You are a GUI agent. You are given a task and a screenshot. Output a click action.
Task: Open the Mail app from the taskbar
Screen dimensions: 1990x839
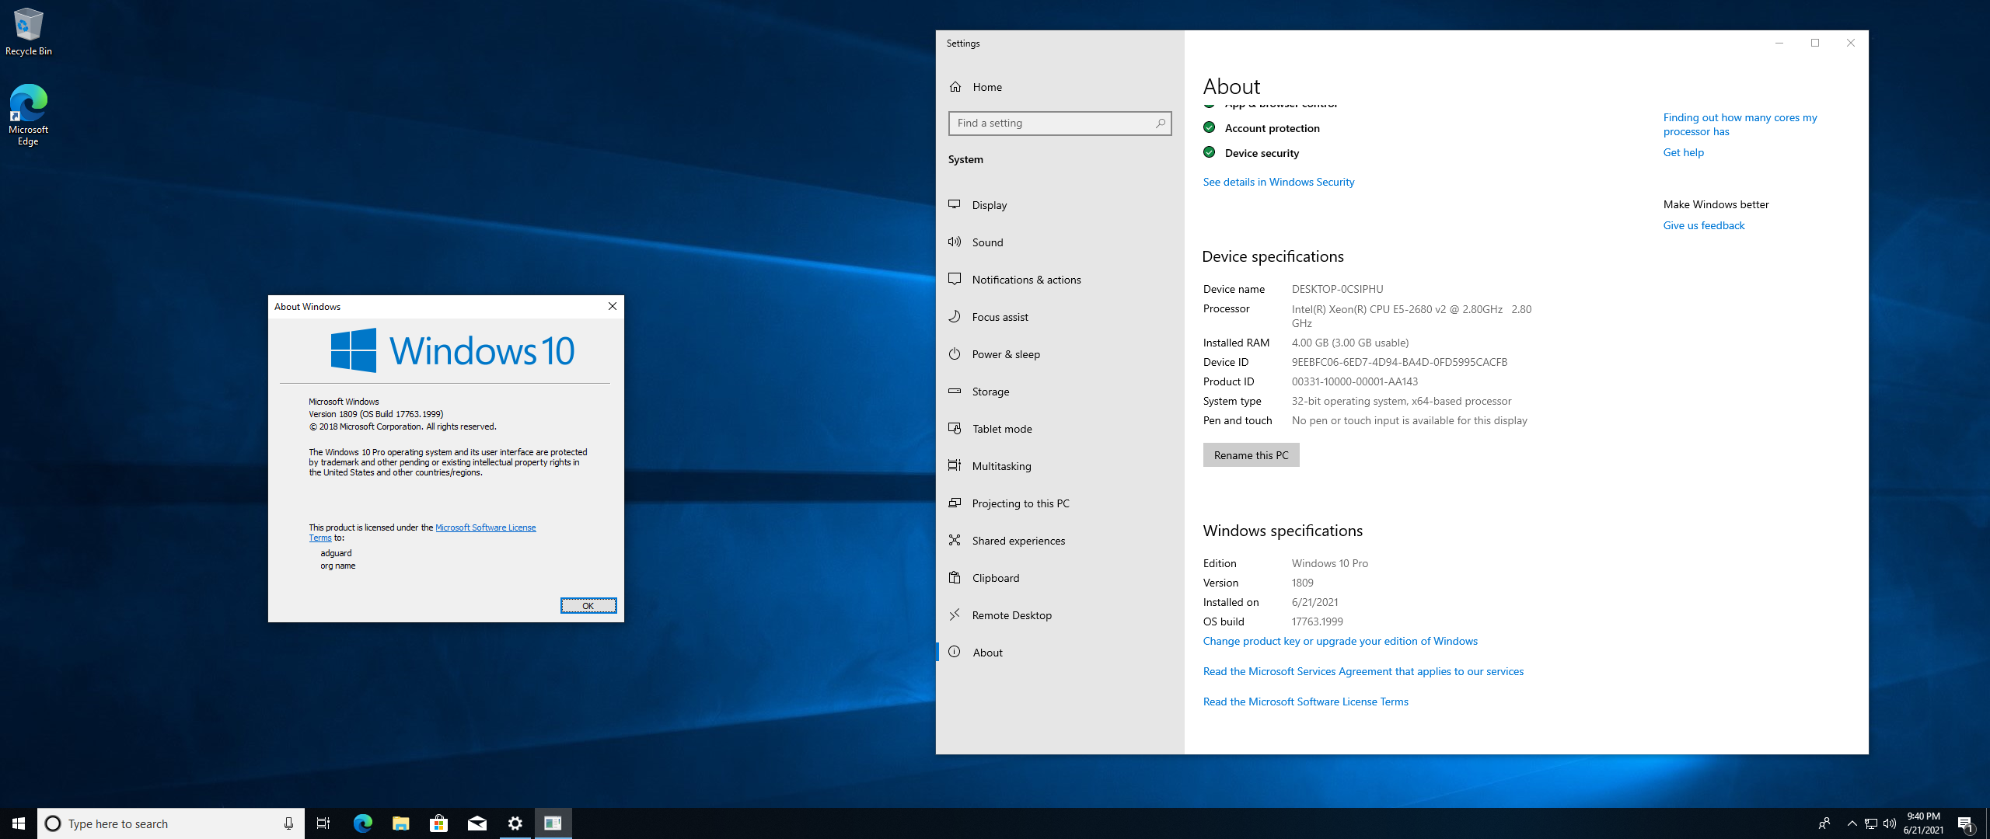(x=477, y=823)
